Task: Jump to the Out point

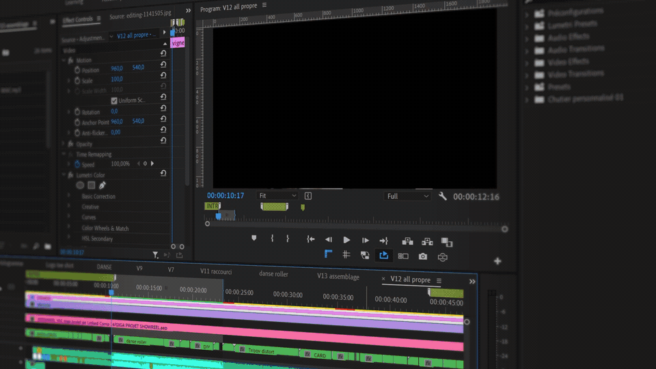Action: pos(383,241)
